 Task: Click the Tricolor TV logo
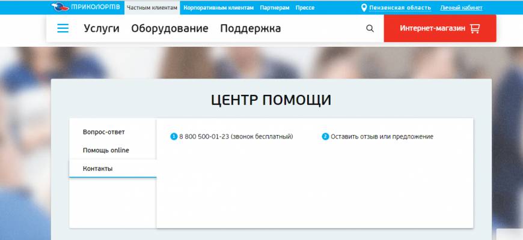pyautogui.click(x=86, y=7)
